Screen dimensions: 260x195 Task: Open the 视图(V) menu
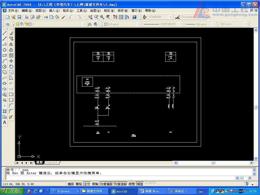click(40, 11)
